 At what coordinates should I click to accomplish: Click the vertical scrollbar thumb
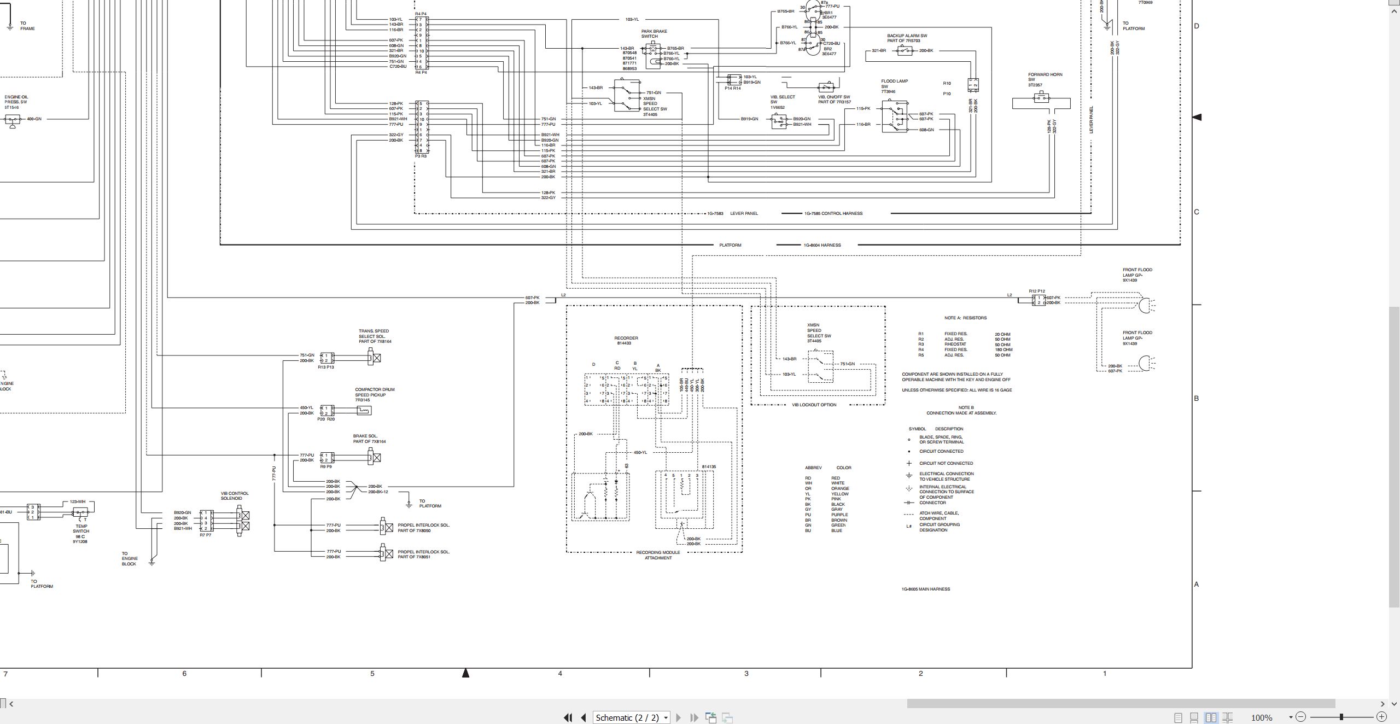point(1395,457)
